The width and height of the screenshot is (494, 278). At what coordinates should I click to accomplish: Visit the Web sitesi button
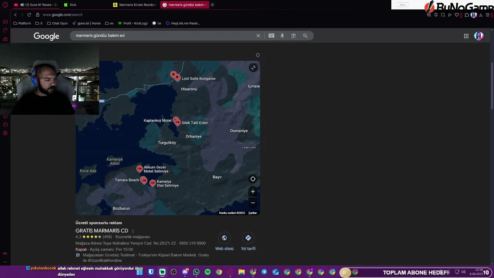pos(224,242)
